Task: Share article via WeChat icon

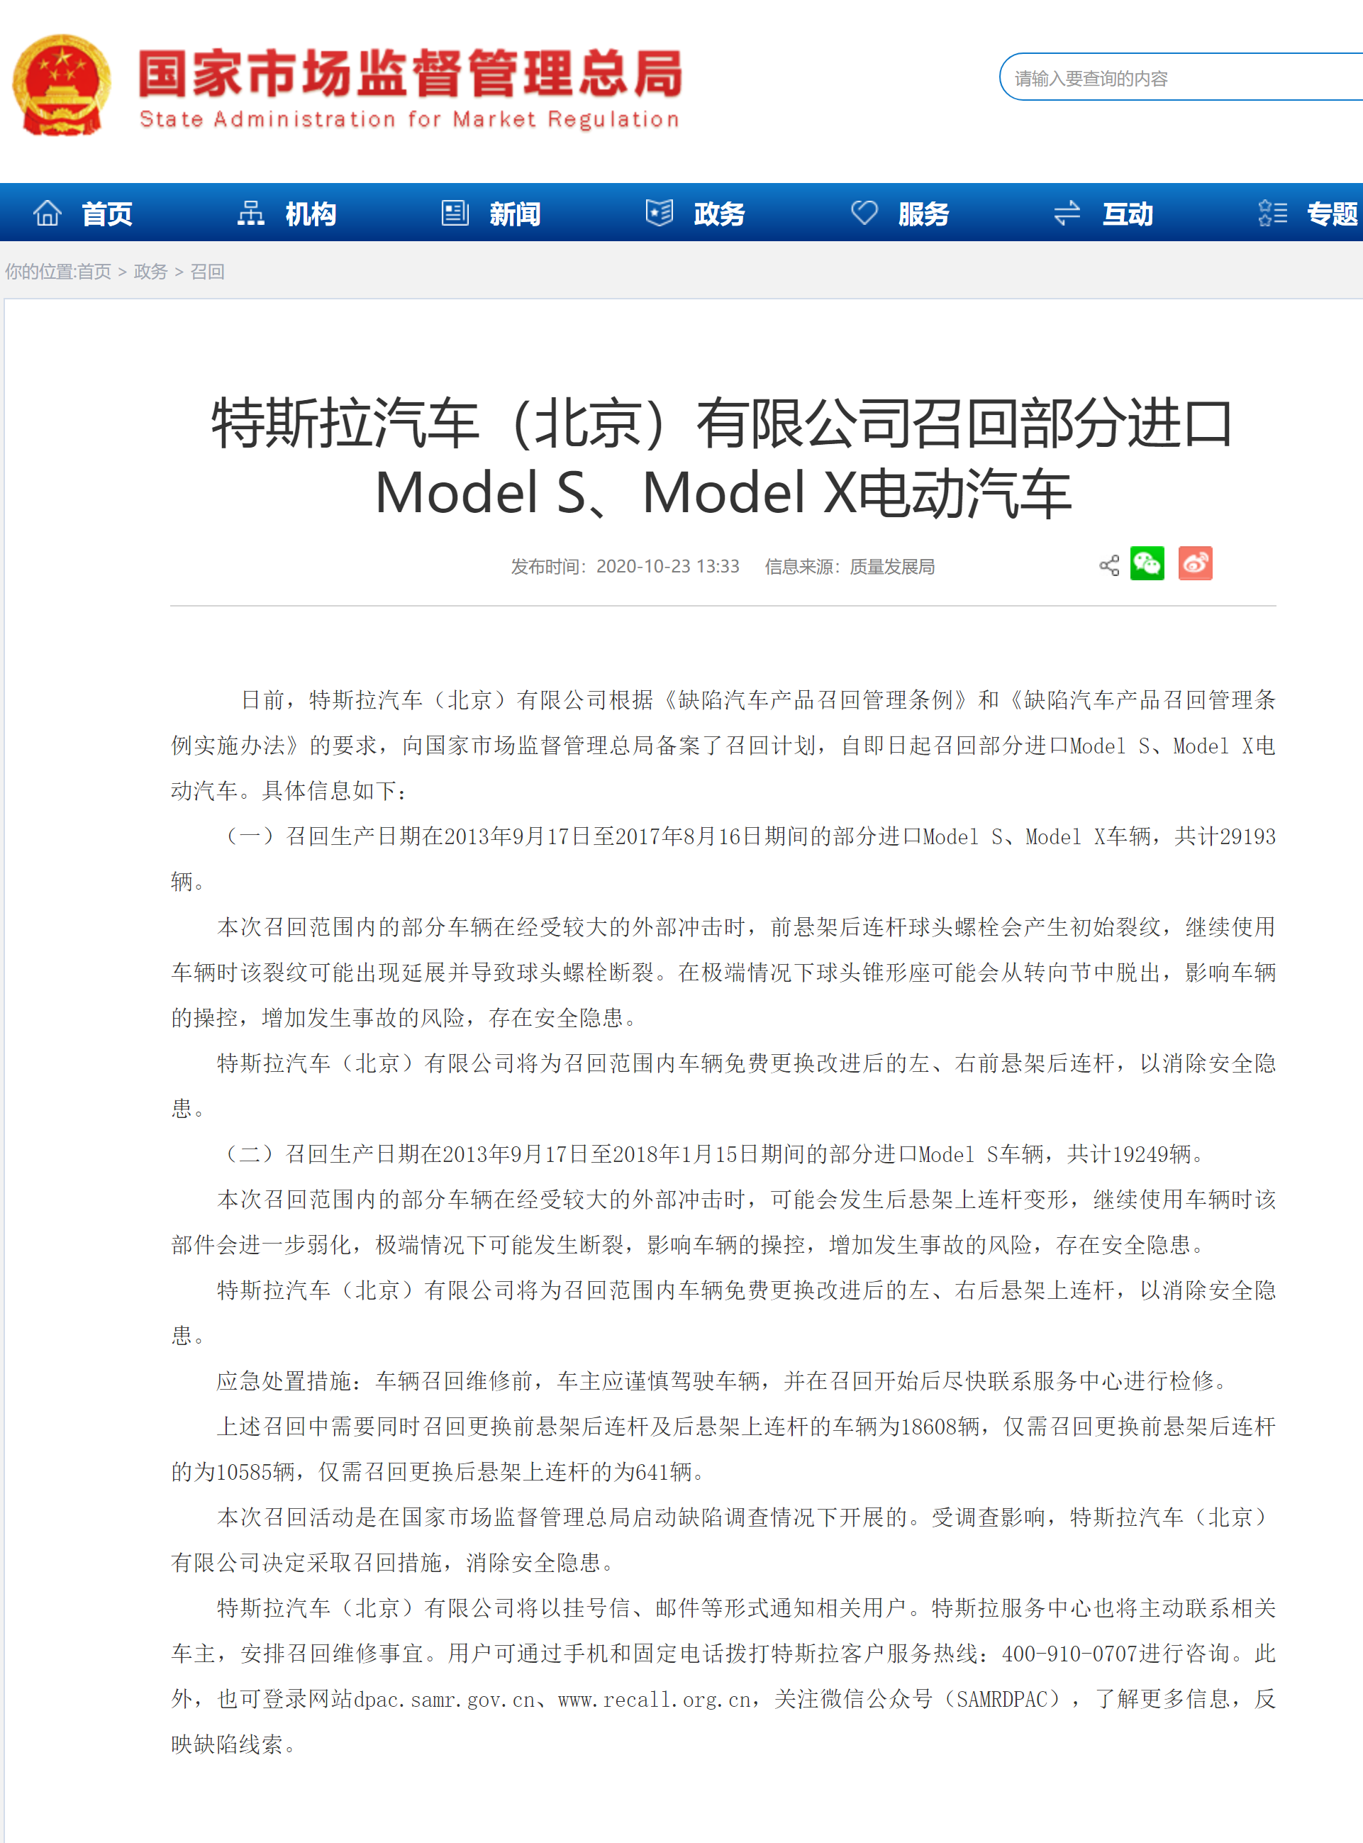Action: (x=1147, y=564)
